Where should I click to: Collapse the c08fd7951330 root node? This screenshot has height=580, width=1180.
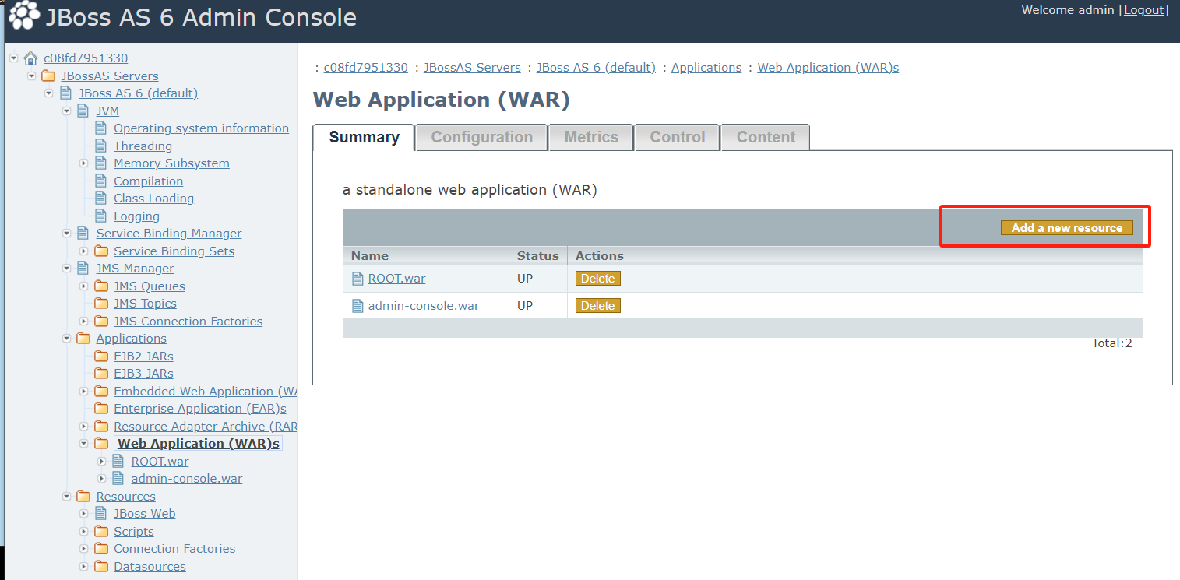14,58
